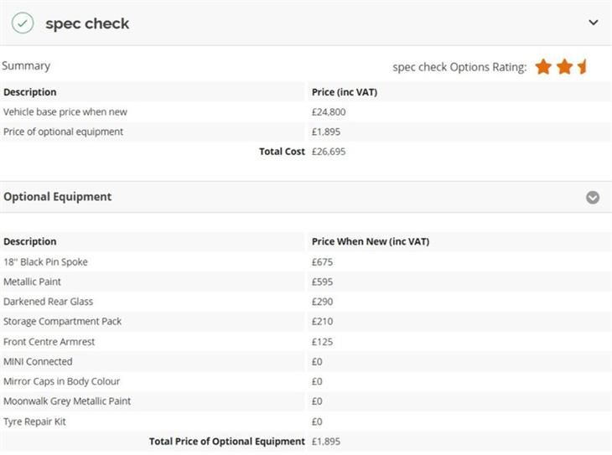The image size is (612, 455).
Task: Click the Storage Compartment Pack entry
Action: (x=62, y=322)
